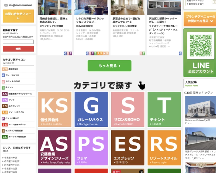216x173 pixels.
Task: Open the Maison de Coteau ranking thumbnail
Action: (200, 107)
